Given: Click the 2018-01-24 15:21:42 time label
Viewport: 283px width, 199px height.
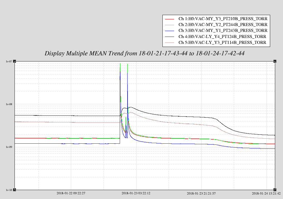Looking at the screenshot, I should (266, 193).
